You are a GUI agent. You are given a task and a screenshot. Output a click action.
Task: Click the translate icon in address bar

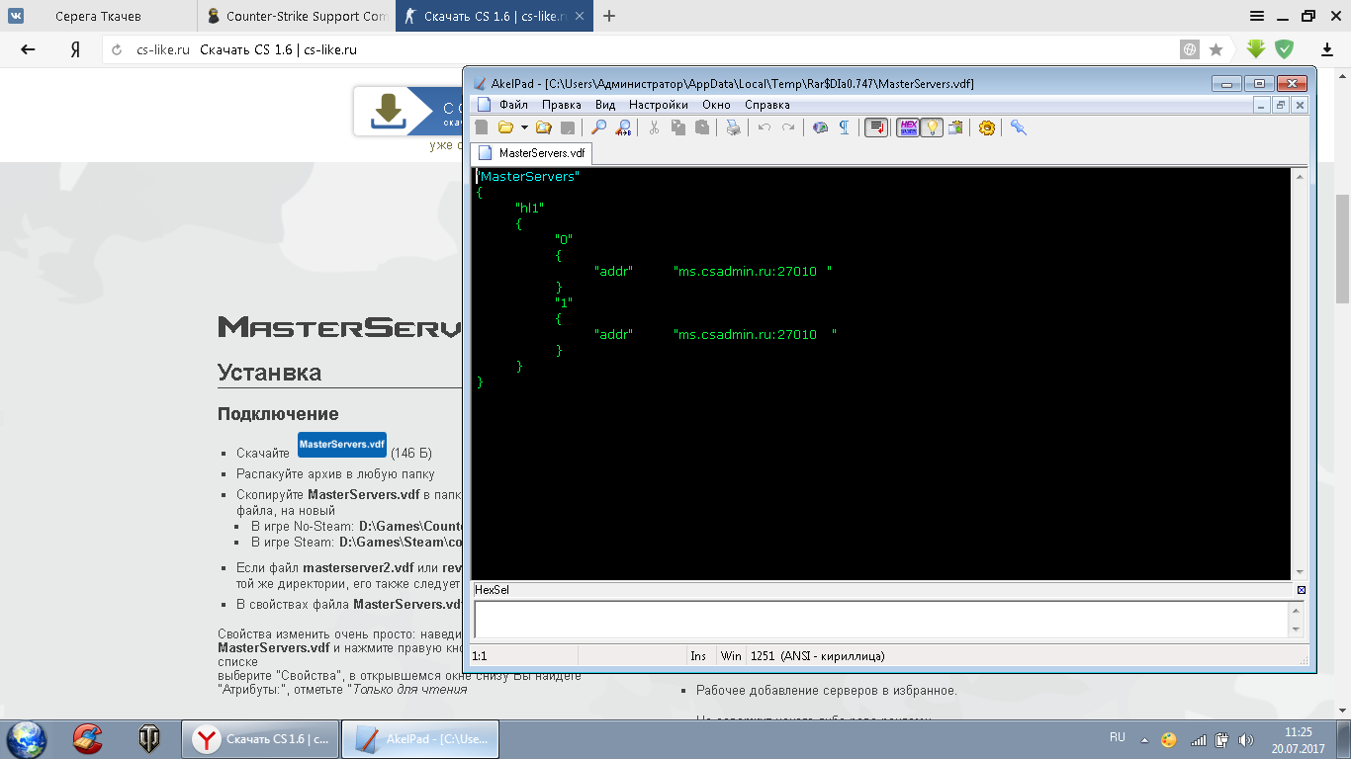tap(1190, 49)
